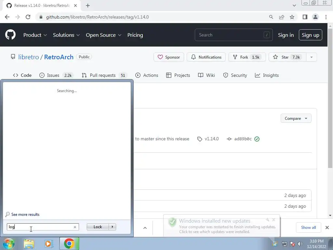333x250 pixels.
Task: Switch to the Actions tab
Action: (147, 75)
